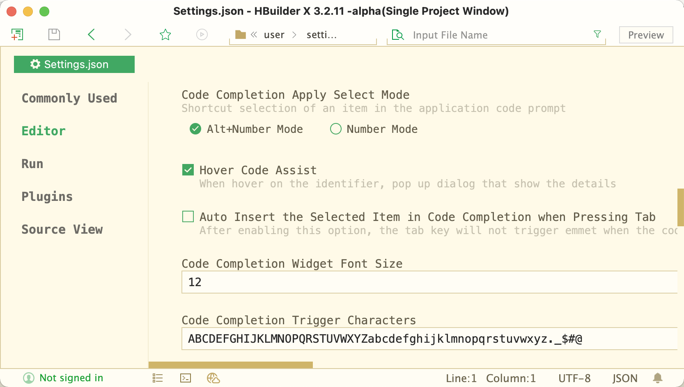Expand the collapsed breadcrumb double chevron
This screenshot has width=684, height=387.
coord(254,34)
